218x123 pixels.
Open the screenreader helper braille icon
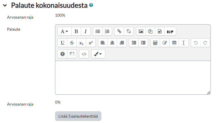[x=72, y=54]
